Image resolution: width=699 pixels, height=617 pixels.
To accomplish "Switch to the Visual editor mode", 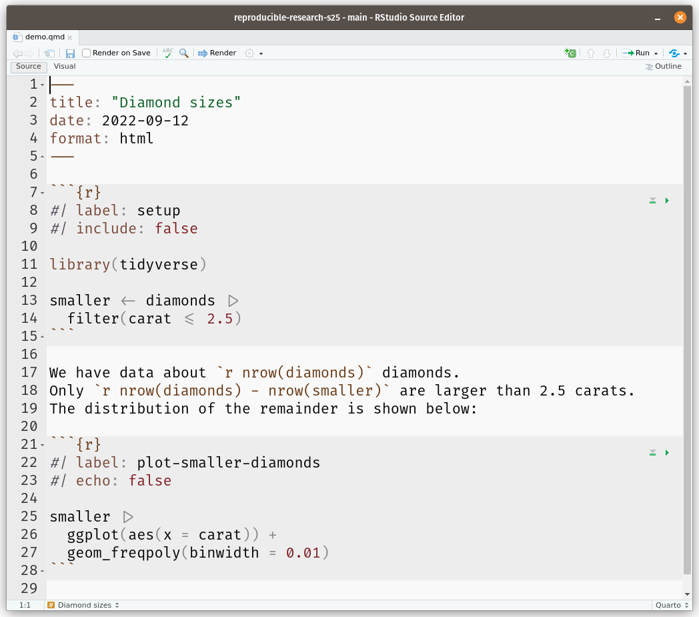I will 65,67.
